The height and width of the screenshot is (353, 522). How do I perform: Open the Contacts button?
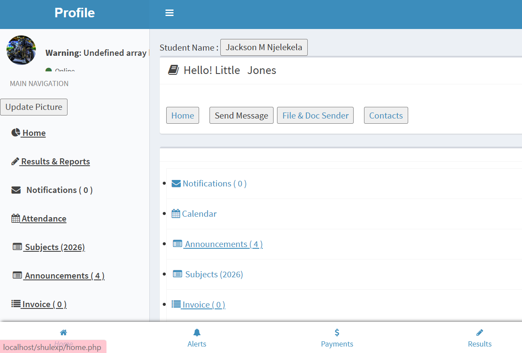386,116
